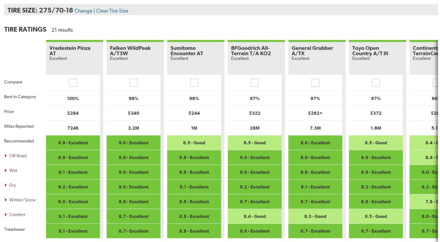Click BFGoodrich Comfort 8.4 - Good cell
The height and width of the screenshot is (242, 440).
coord(255,216)
